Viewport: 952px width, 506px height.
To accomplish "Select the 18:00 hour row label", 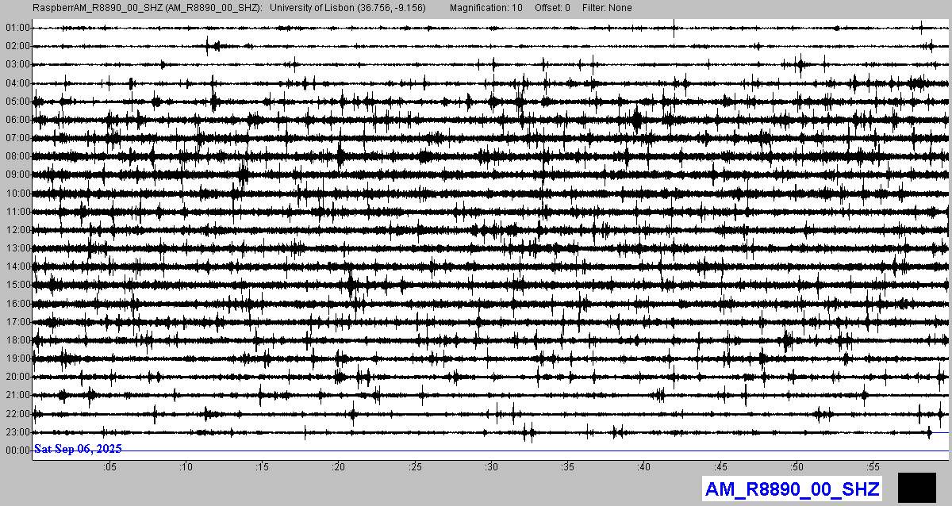I will [17, 340].
